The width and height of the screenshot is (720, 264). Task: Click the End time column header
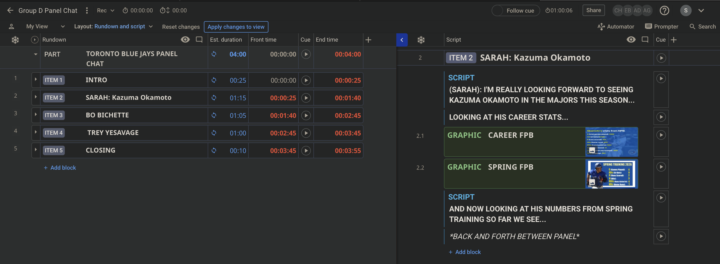pyautogui.click(x=327, y=40)
